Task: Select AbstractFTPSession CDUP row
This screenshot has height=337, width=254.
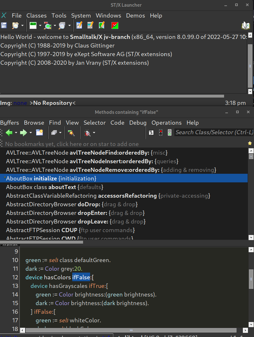Action: tap(124, 230)
